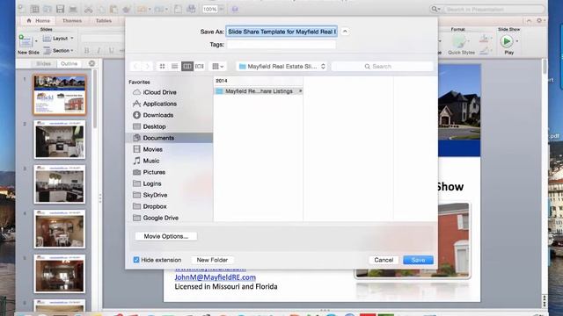Click the Play slide show icon
The image size is (563, 316).
click(507, 41)
